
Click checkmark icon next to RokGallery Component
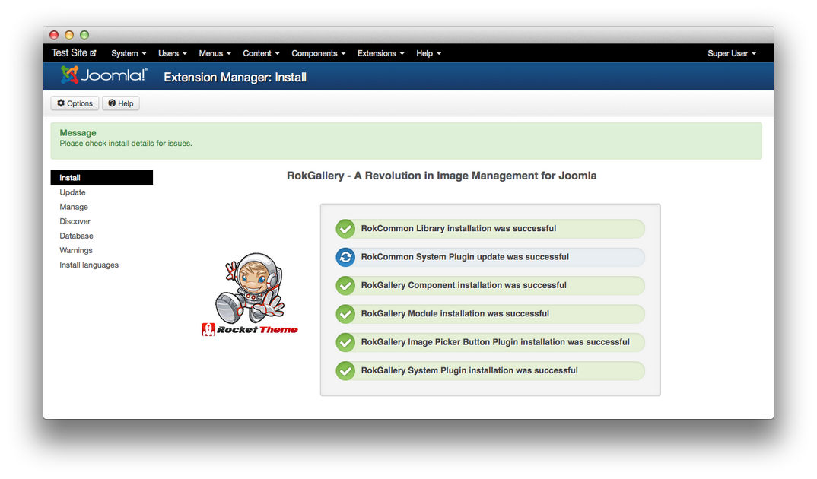[x=345, y=286]
